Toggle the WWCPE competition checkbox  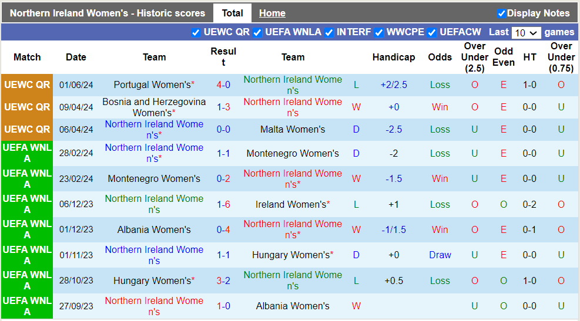tap(378, 33)
